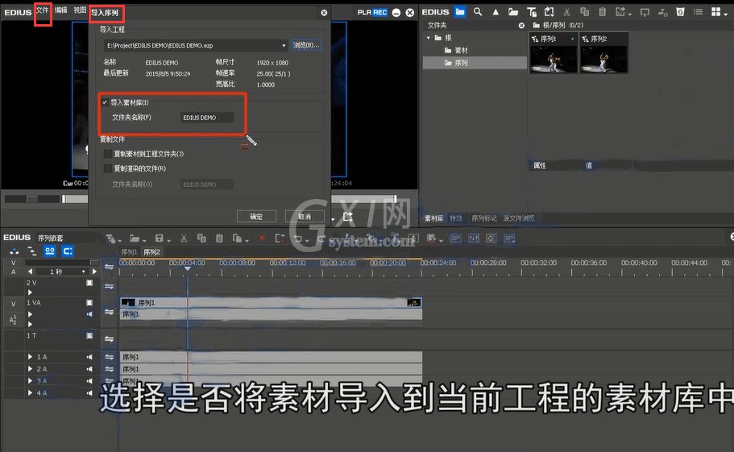Switch to the 序列标记 tab

[x=483, y=218]
